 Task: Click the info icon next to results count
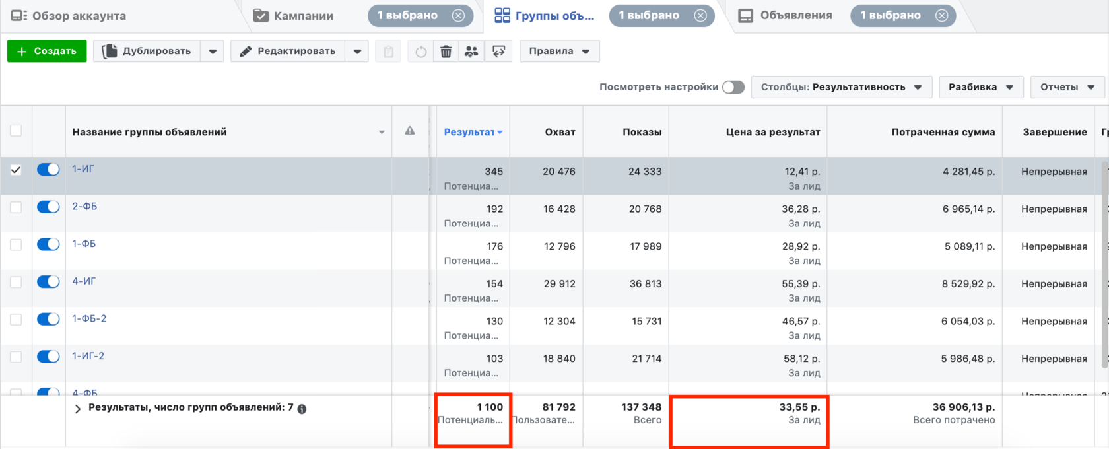pyautogui.click(x=302, y=409)
